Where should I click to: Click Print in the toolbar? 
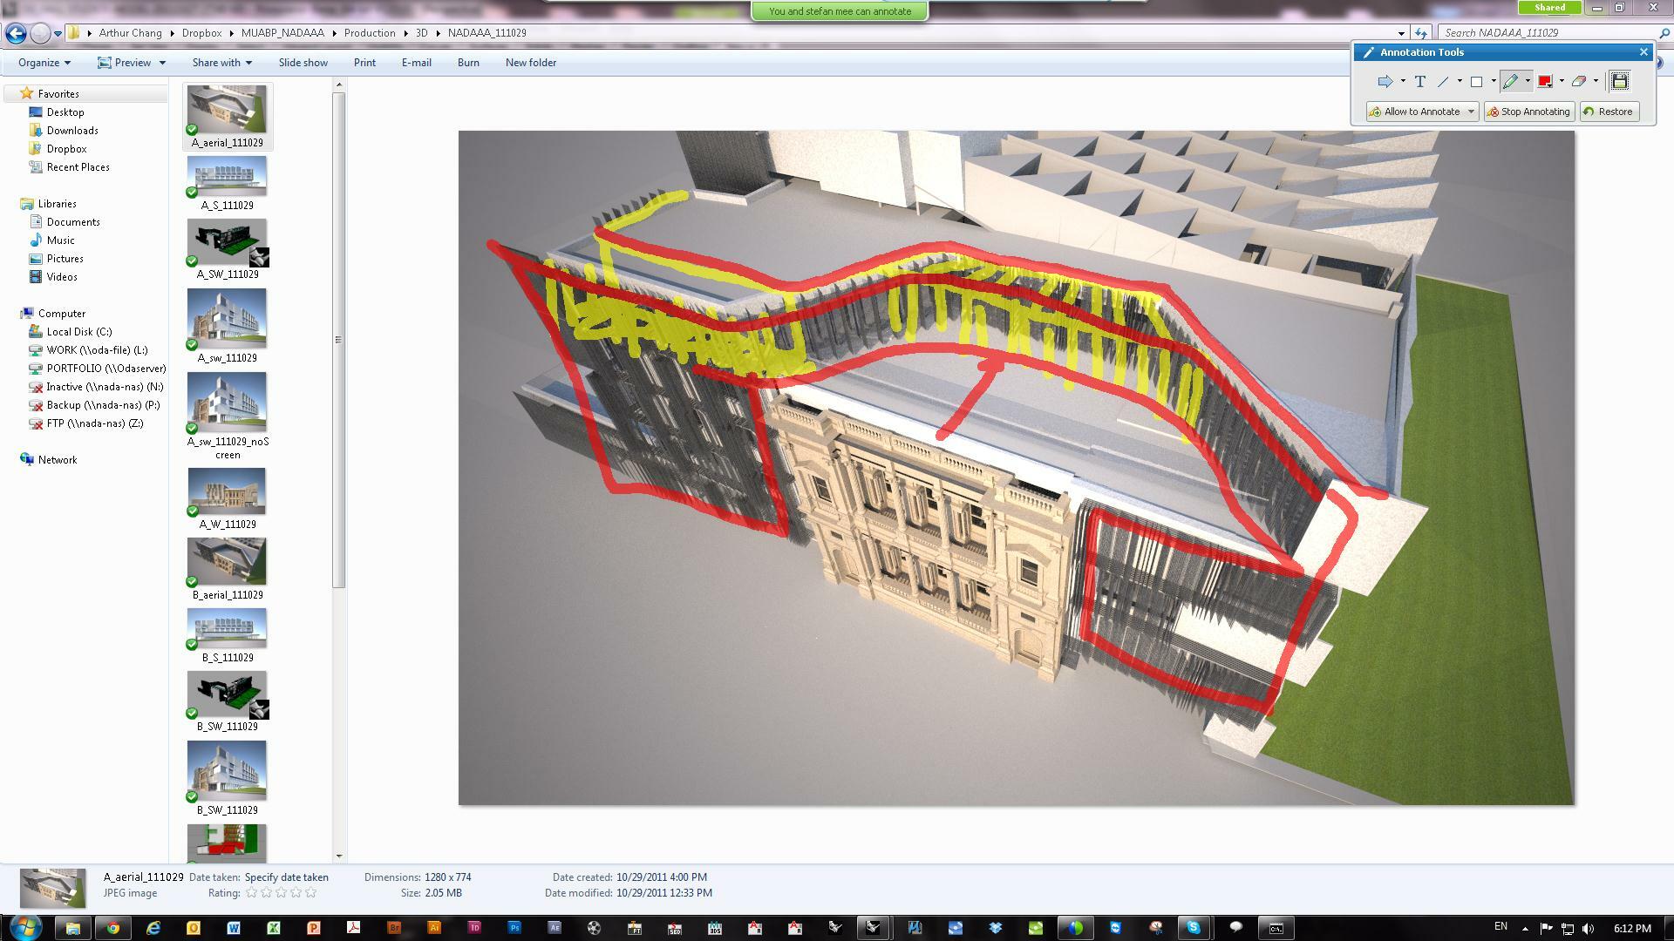point(364,63)
